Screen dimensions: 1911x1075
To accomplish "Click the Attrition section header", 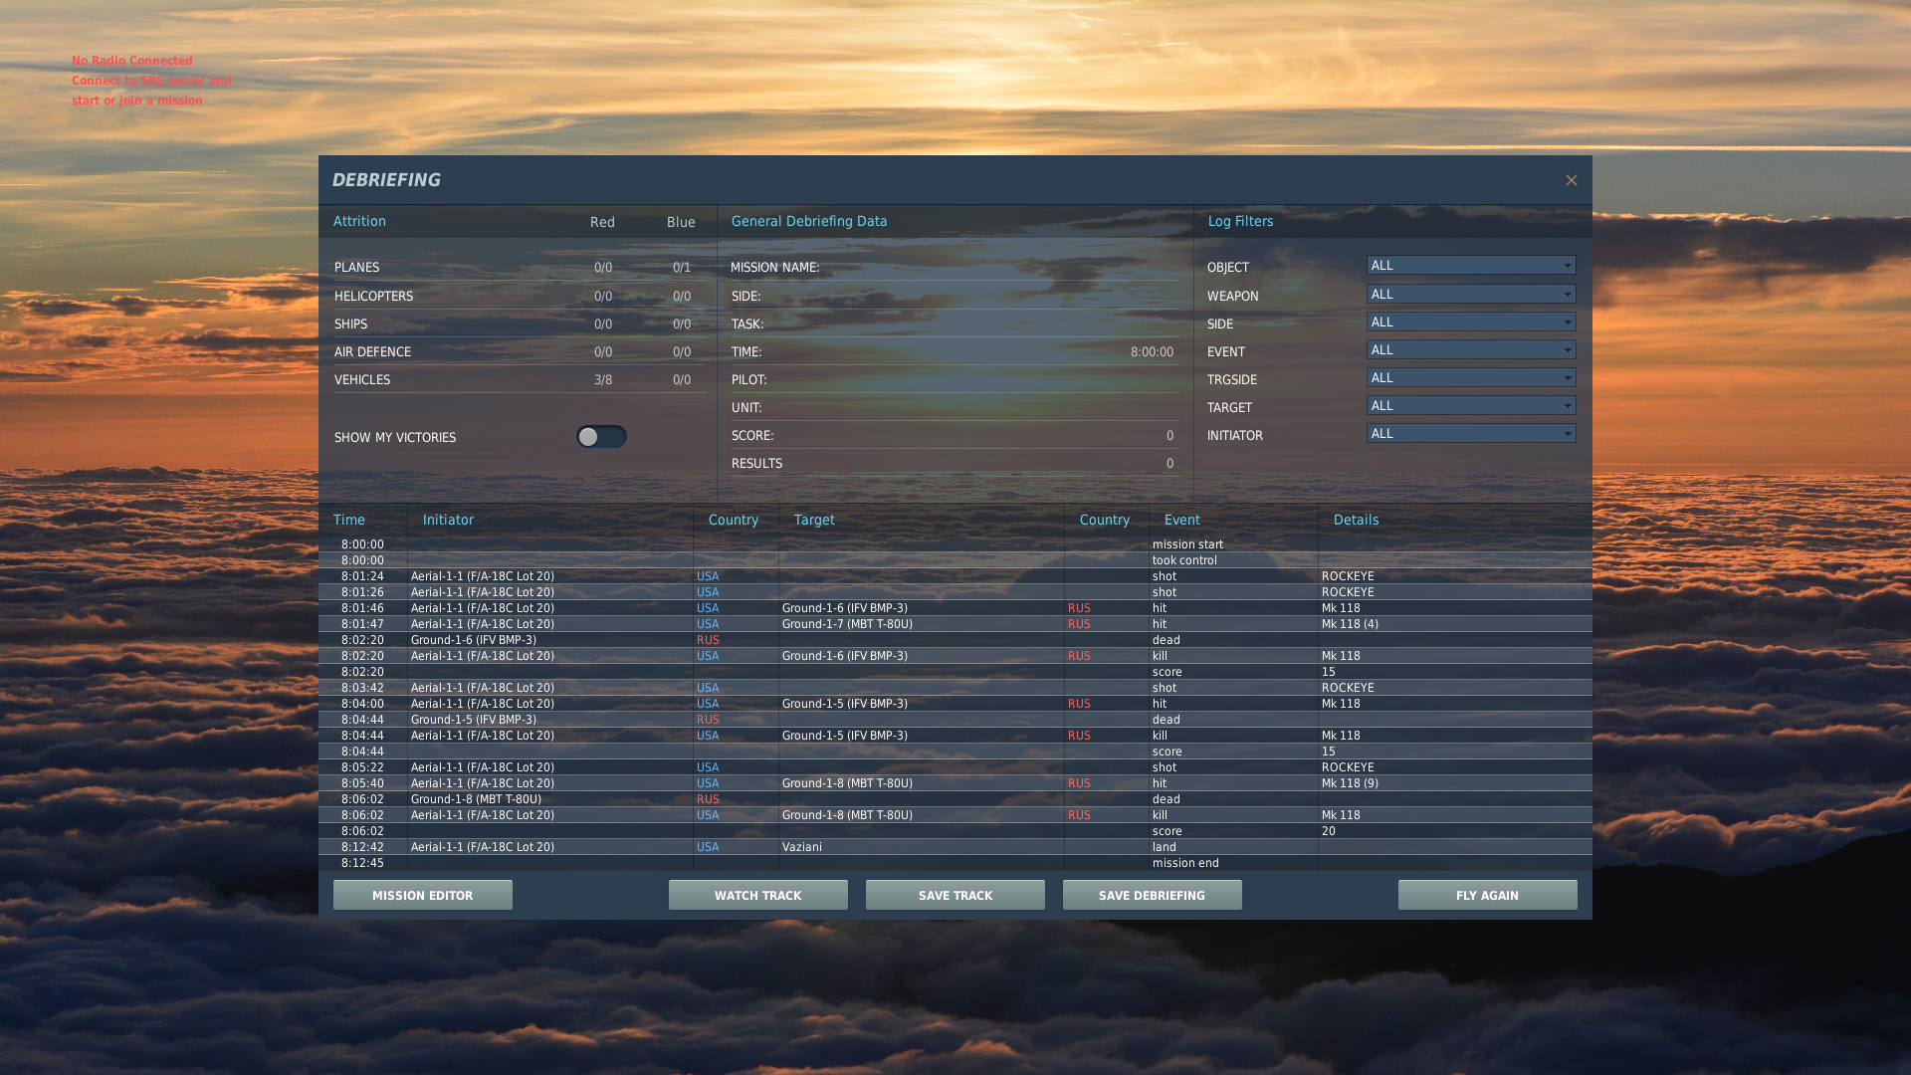I will (359, 221).
